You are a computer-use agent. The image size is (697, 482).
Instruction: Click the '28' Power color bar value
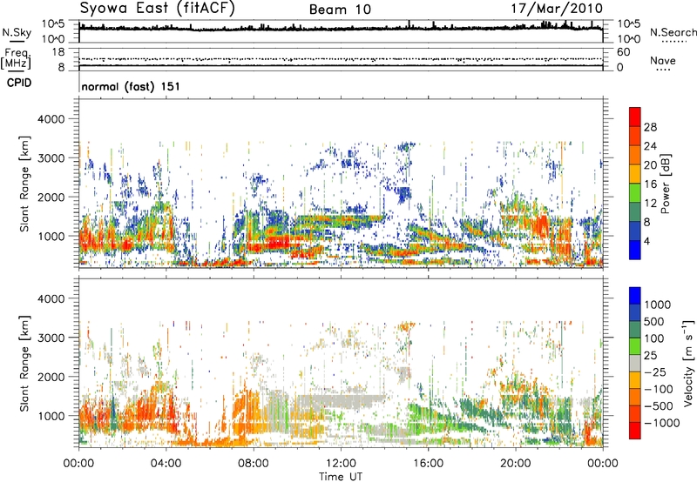coord(650,127)
